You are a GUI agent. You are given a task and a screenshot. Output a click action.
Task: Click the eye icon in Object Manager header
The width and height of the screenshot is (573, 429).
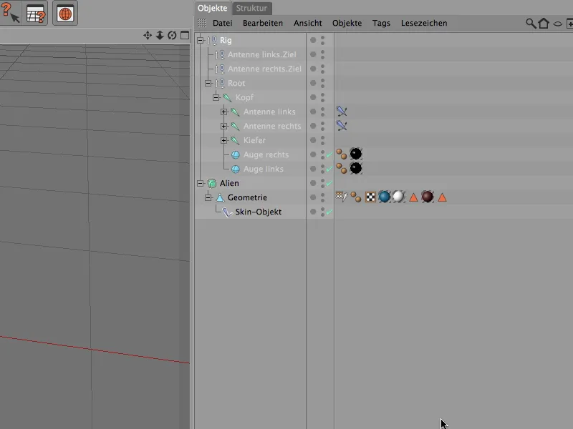coord(557,24)
